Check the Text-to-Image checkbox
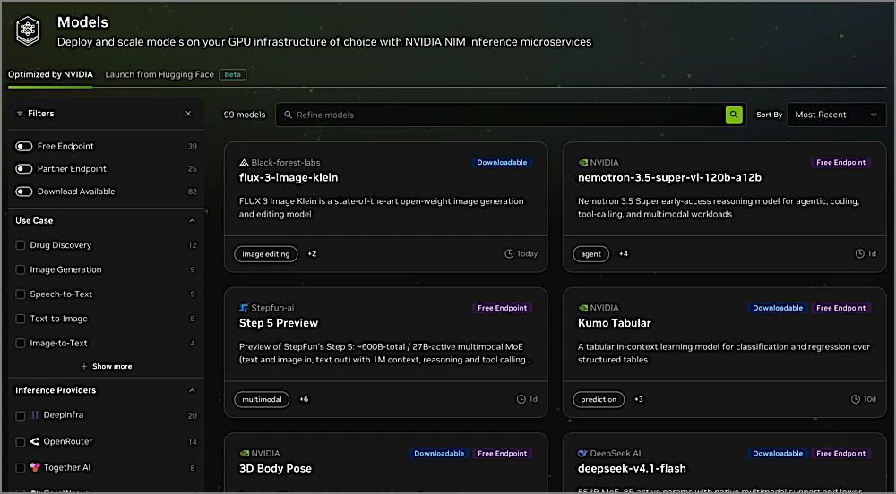This screenshot has height=494, width=896. pos(21,319)
